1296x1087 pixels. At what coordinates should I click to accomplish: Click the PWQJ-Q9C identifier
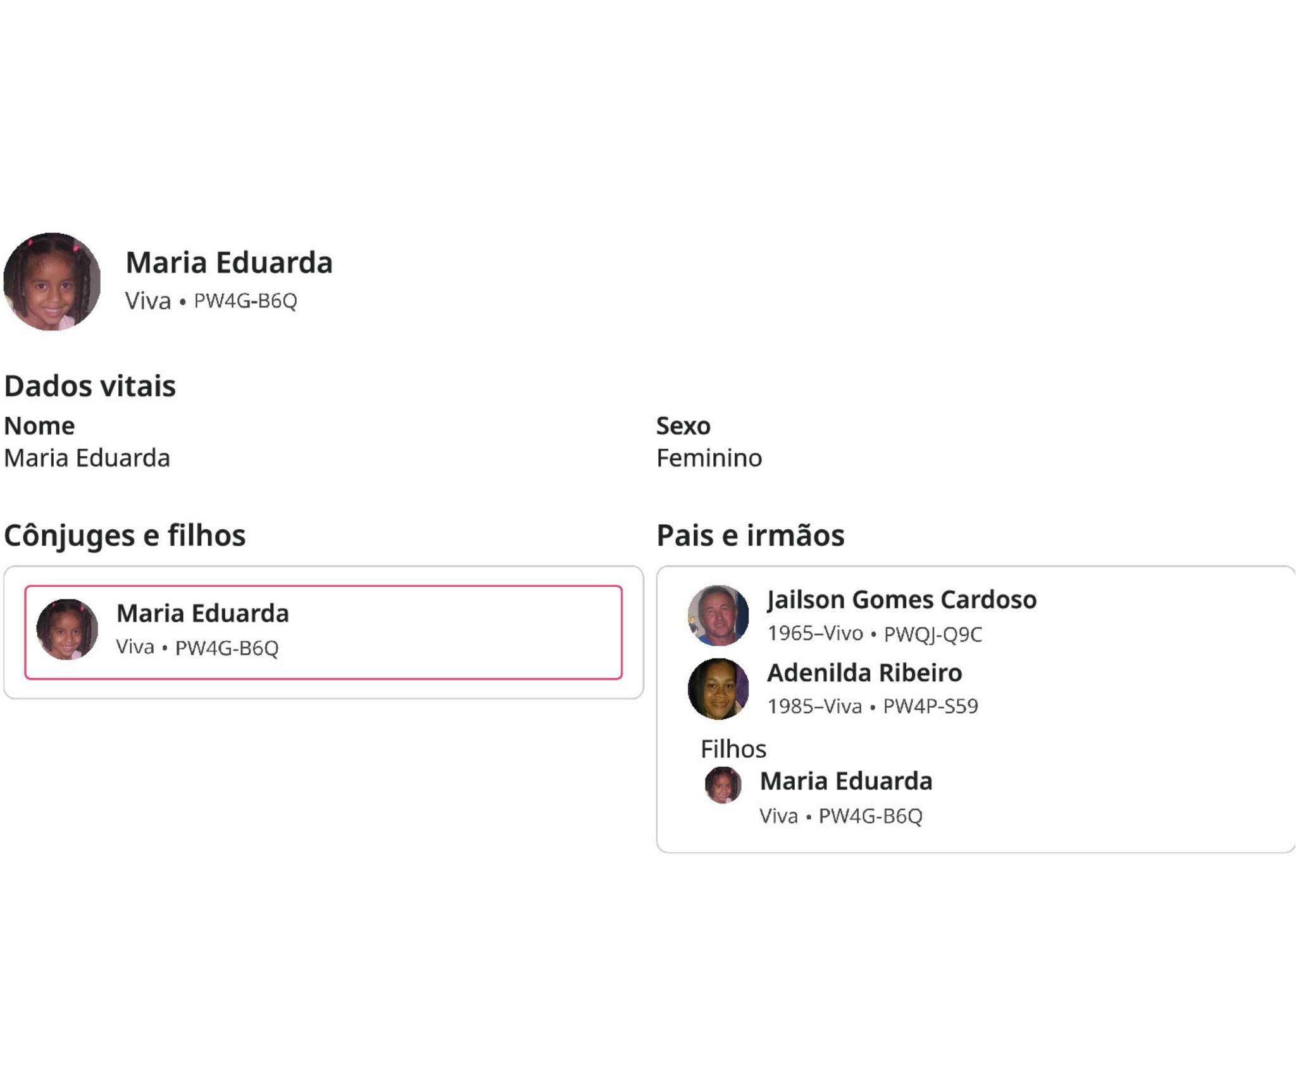coord(933,634)
